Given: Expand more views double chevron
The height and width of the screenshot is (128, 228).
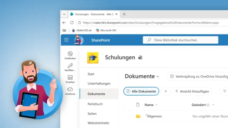Looking at the screenshot, I should point(165,91).
